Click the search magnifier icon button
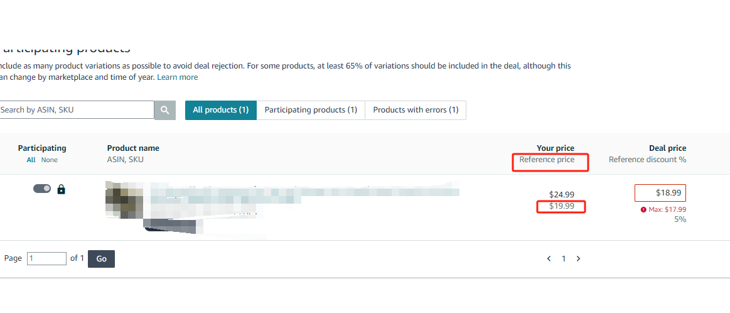 (x=165, y=110)
